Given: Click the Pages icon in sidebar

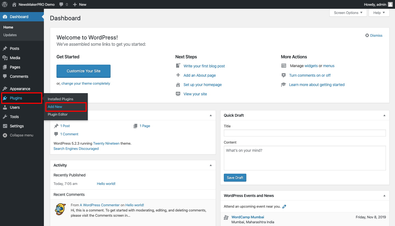Looking at the screenshot, I should pyautogui.click(x=5, y=67).
